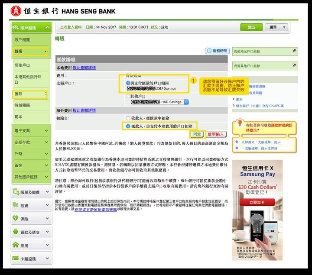Click the 投資 investment icon

coord(16,206)
